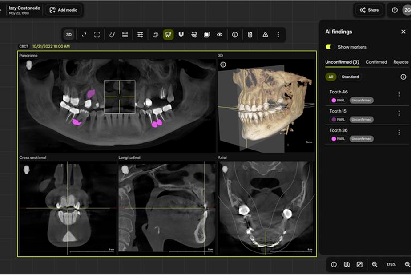Click the warning triangle icon
The image size is (411, 275).
[265, 35]
